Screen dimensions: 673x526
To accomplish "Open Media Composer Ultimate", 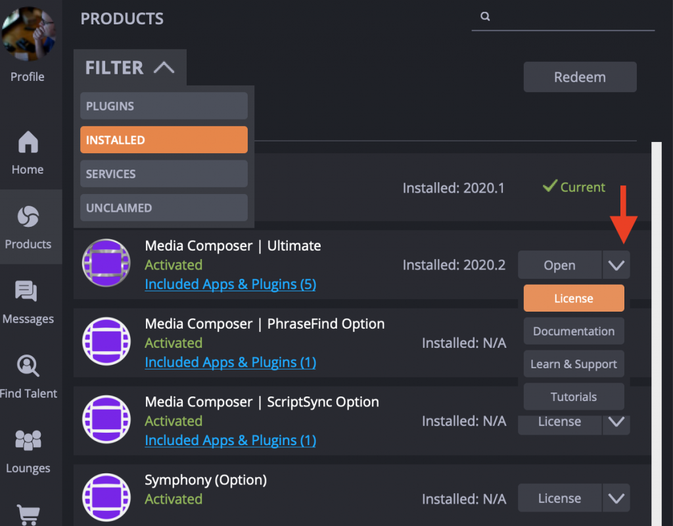I will pos(559,265).
